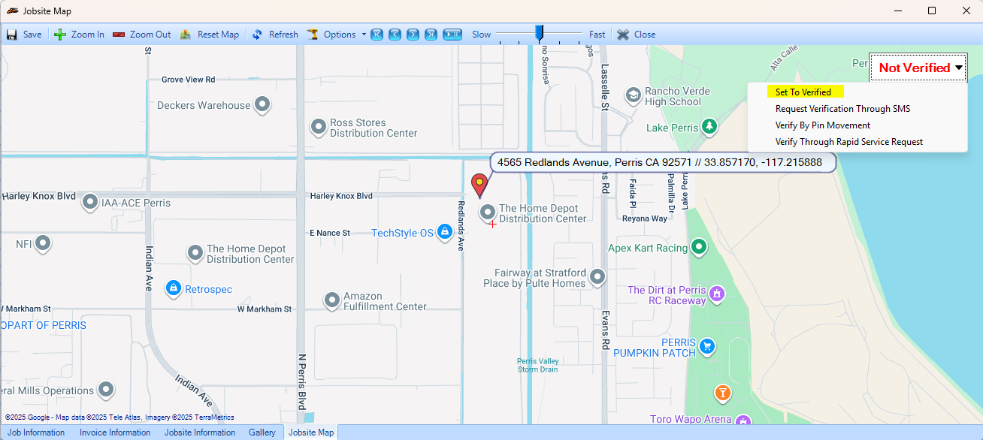
Task: Open the Options toolbar menu
Action: (x=337, y=35)
